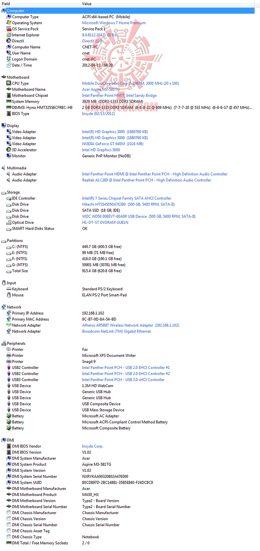Select the DirectX field icon
This screenshot has height=551, width=260.
pos(9,41)
